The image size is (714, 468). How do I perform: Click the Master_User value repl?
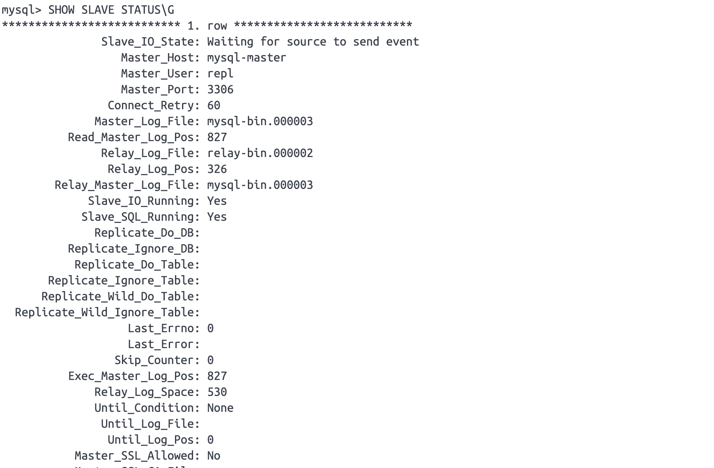(220, 74)
